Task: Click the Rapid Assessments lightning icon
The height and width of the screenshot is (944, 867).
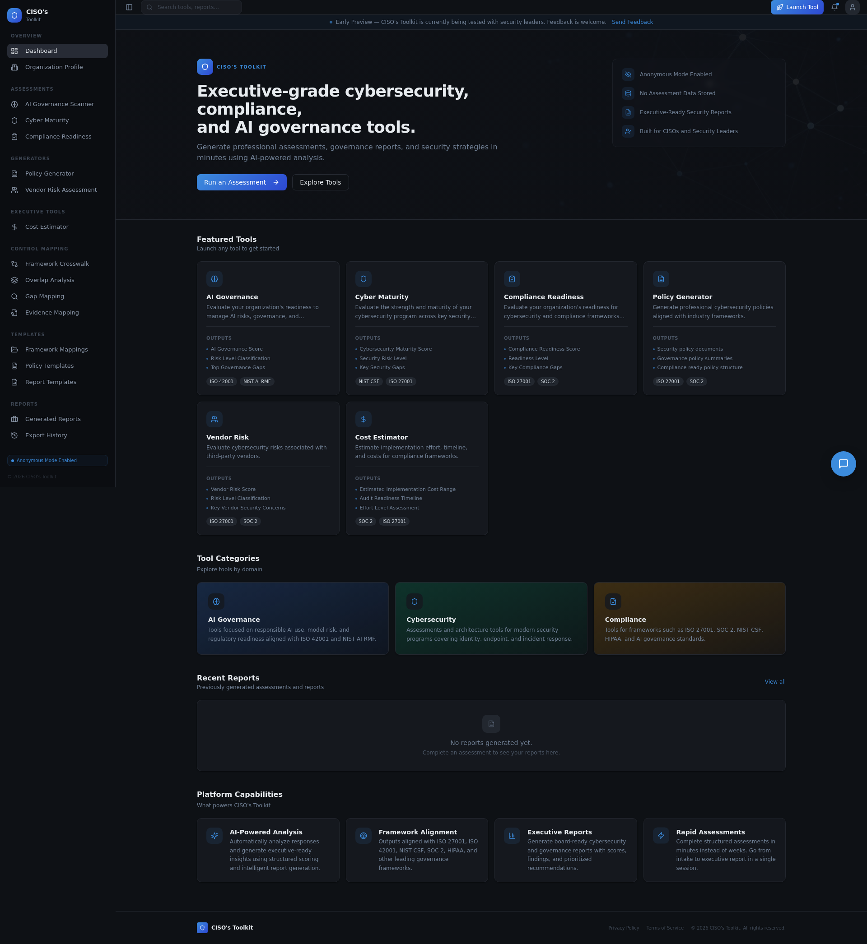Action: [x=661, y=835]
